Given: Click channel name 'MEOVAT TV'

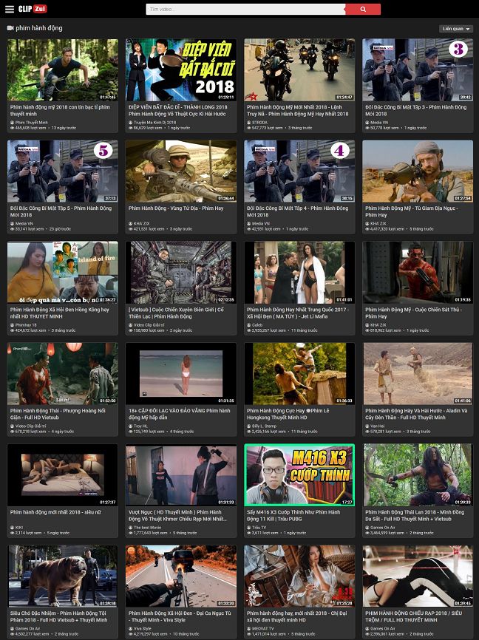Looking at the screenshot, I should (x=262, y=629).
